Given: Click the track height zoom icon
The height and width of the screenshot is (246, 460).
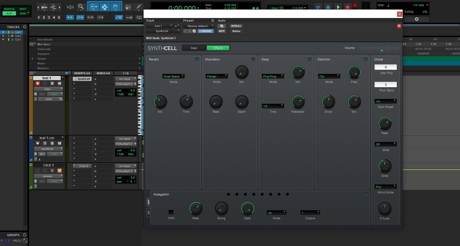Looking at the screenshot, I should tap(53, 7).
